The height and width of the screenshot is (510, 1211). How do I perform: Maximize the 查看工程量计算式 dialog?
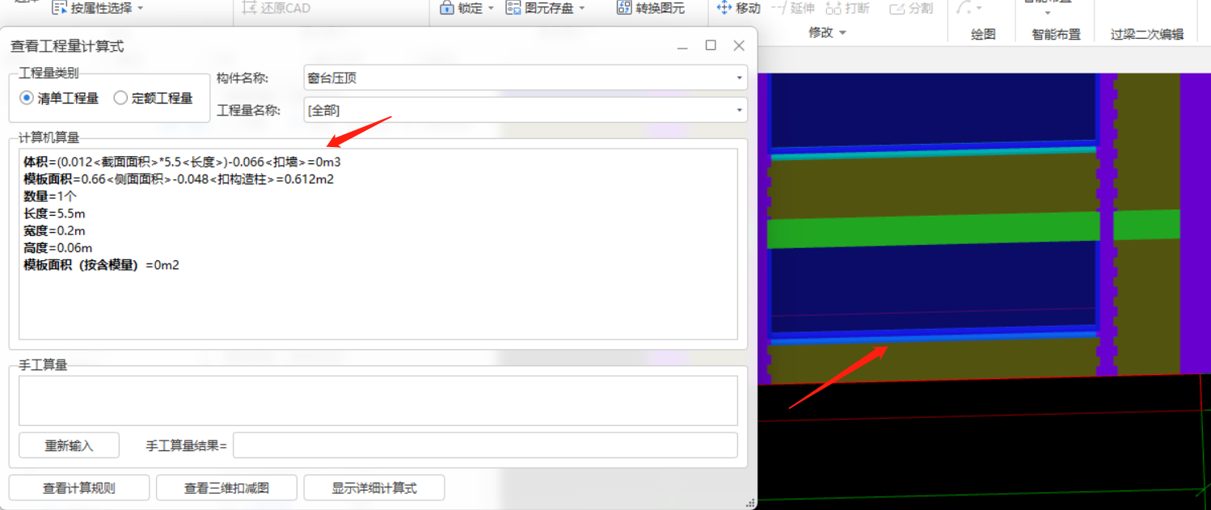[x=711, y=45]
